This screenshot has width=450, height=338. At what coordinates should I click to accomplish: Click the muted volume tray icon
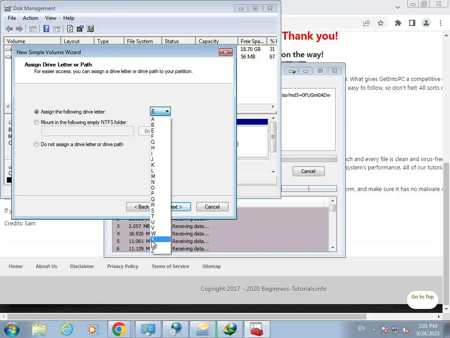[406, 330]
